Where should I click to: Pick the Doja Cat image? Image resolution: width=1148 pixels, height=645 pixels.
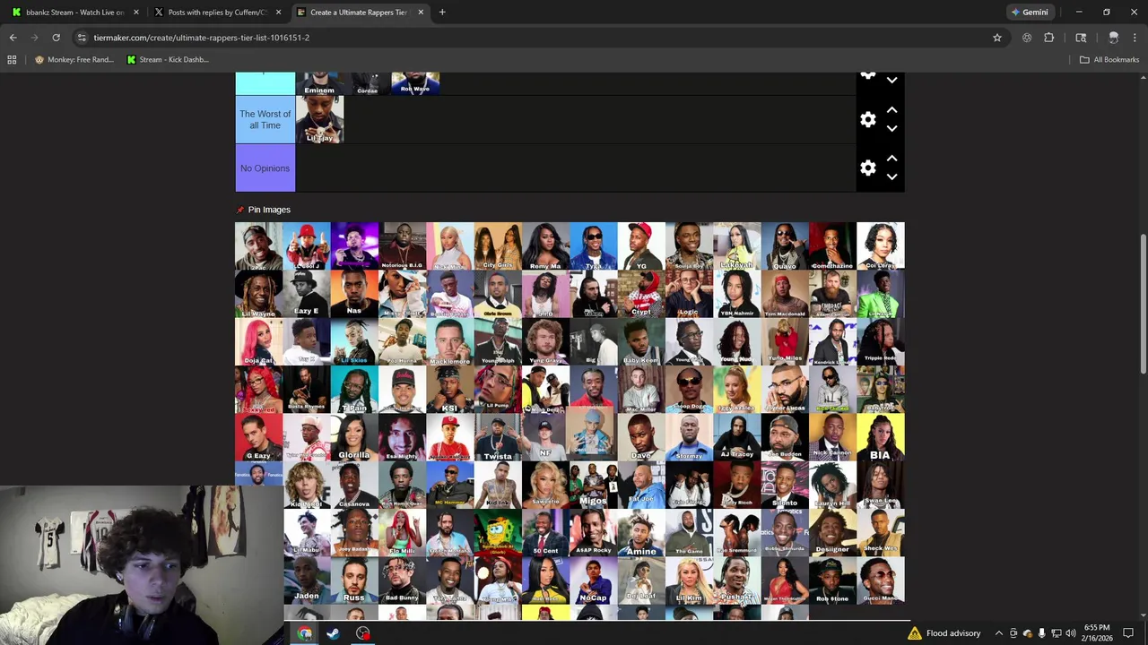[x=258, y=341]
